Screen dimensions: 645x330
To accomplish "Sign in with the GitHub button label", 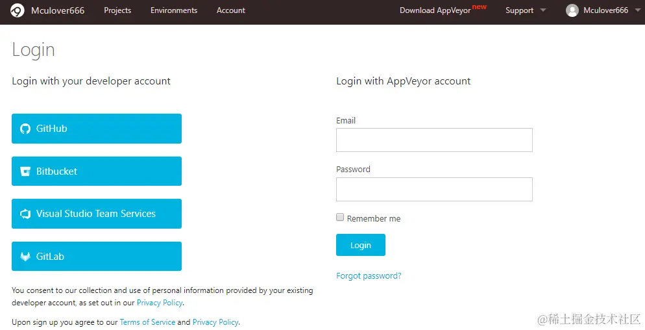I will pyautogui.click(x=51, y=129).
